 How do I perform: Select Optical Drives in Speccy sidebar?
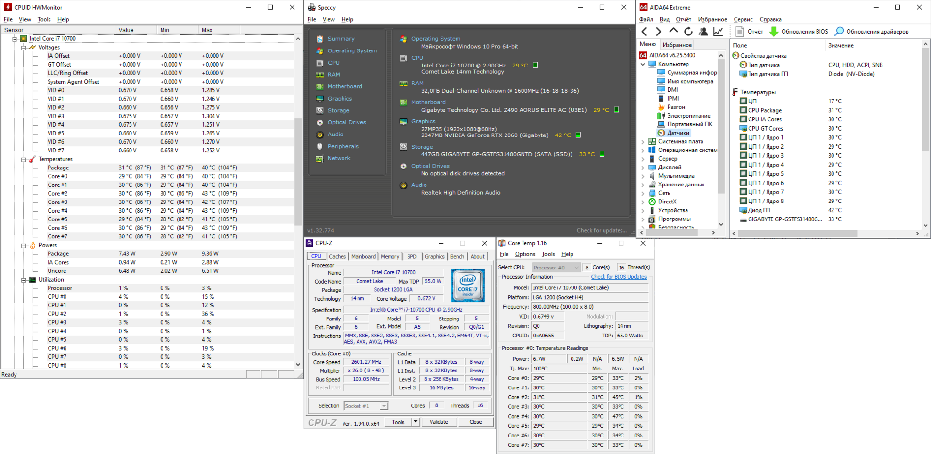(346, 122)
